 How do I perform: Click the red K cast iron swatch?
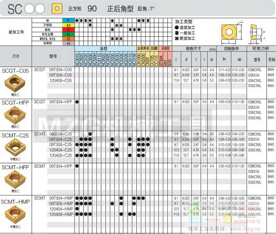[68, 30]
